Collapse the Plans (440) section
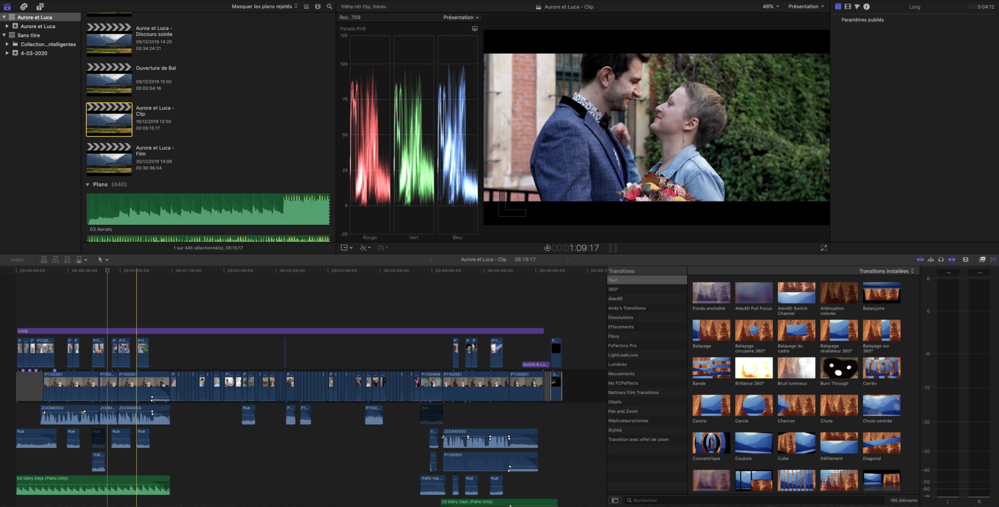 87,184
